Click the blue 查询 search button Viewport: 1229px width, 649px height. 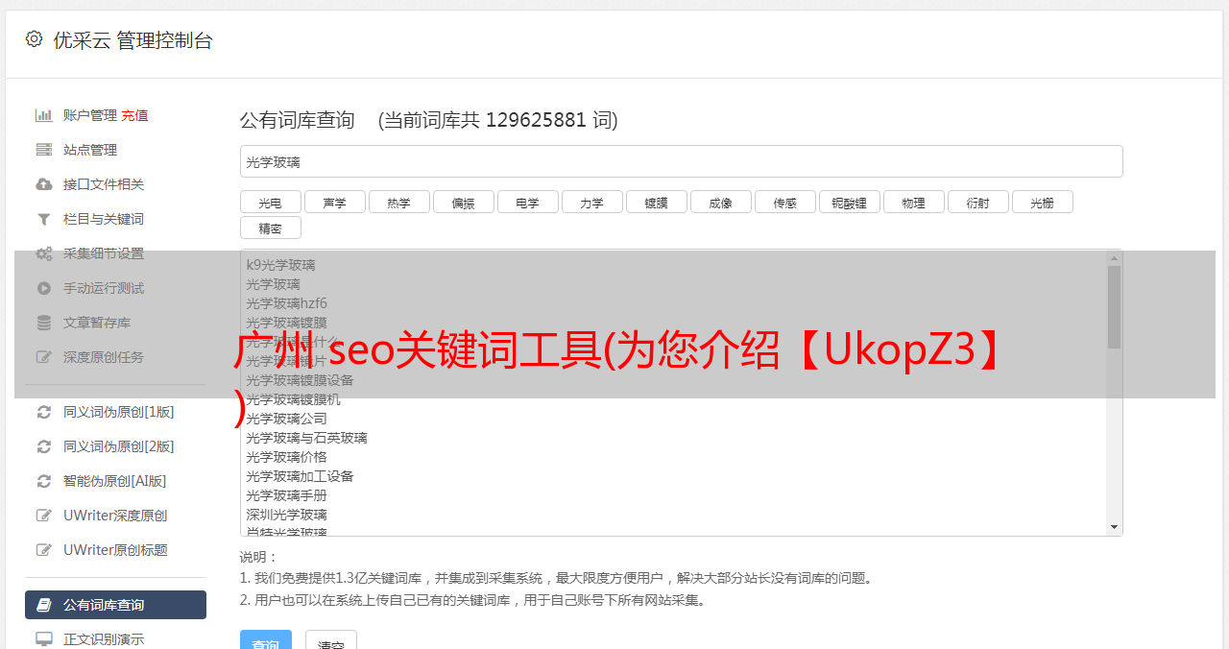pos(266,640)
